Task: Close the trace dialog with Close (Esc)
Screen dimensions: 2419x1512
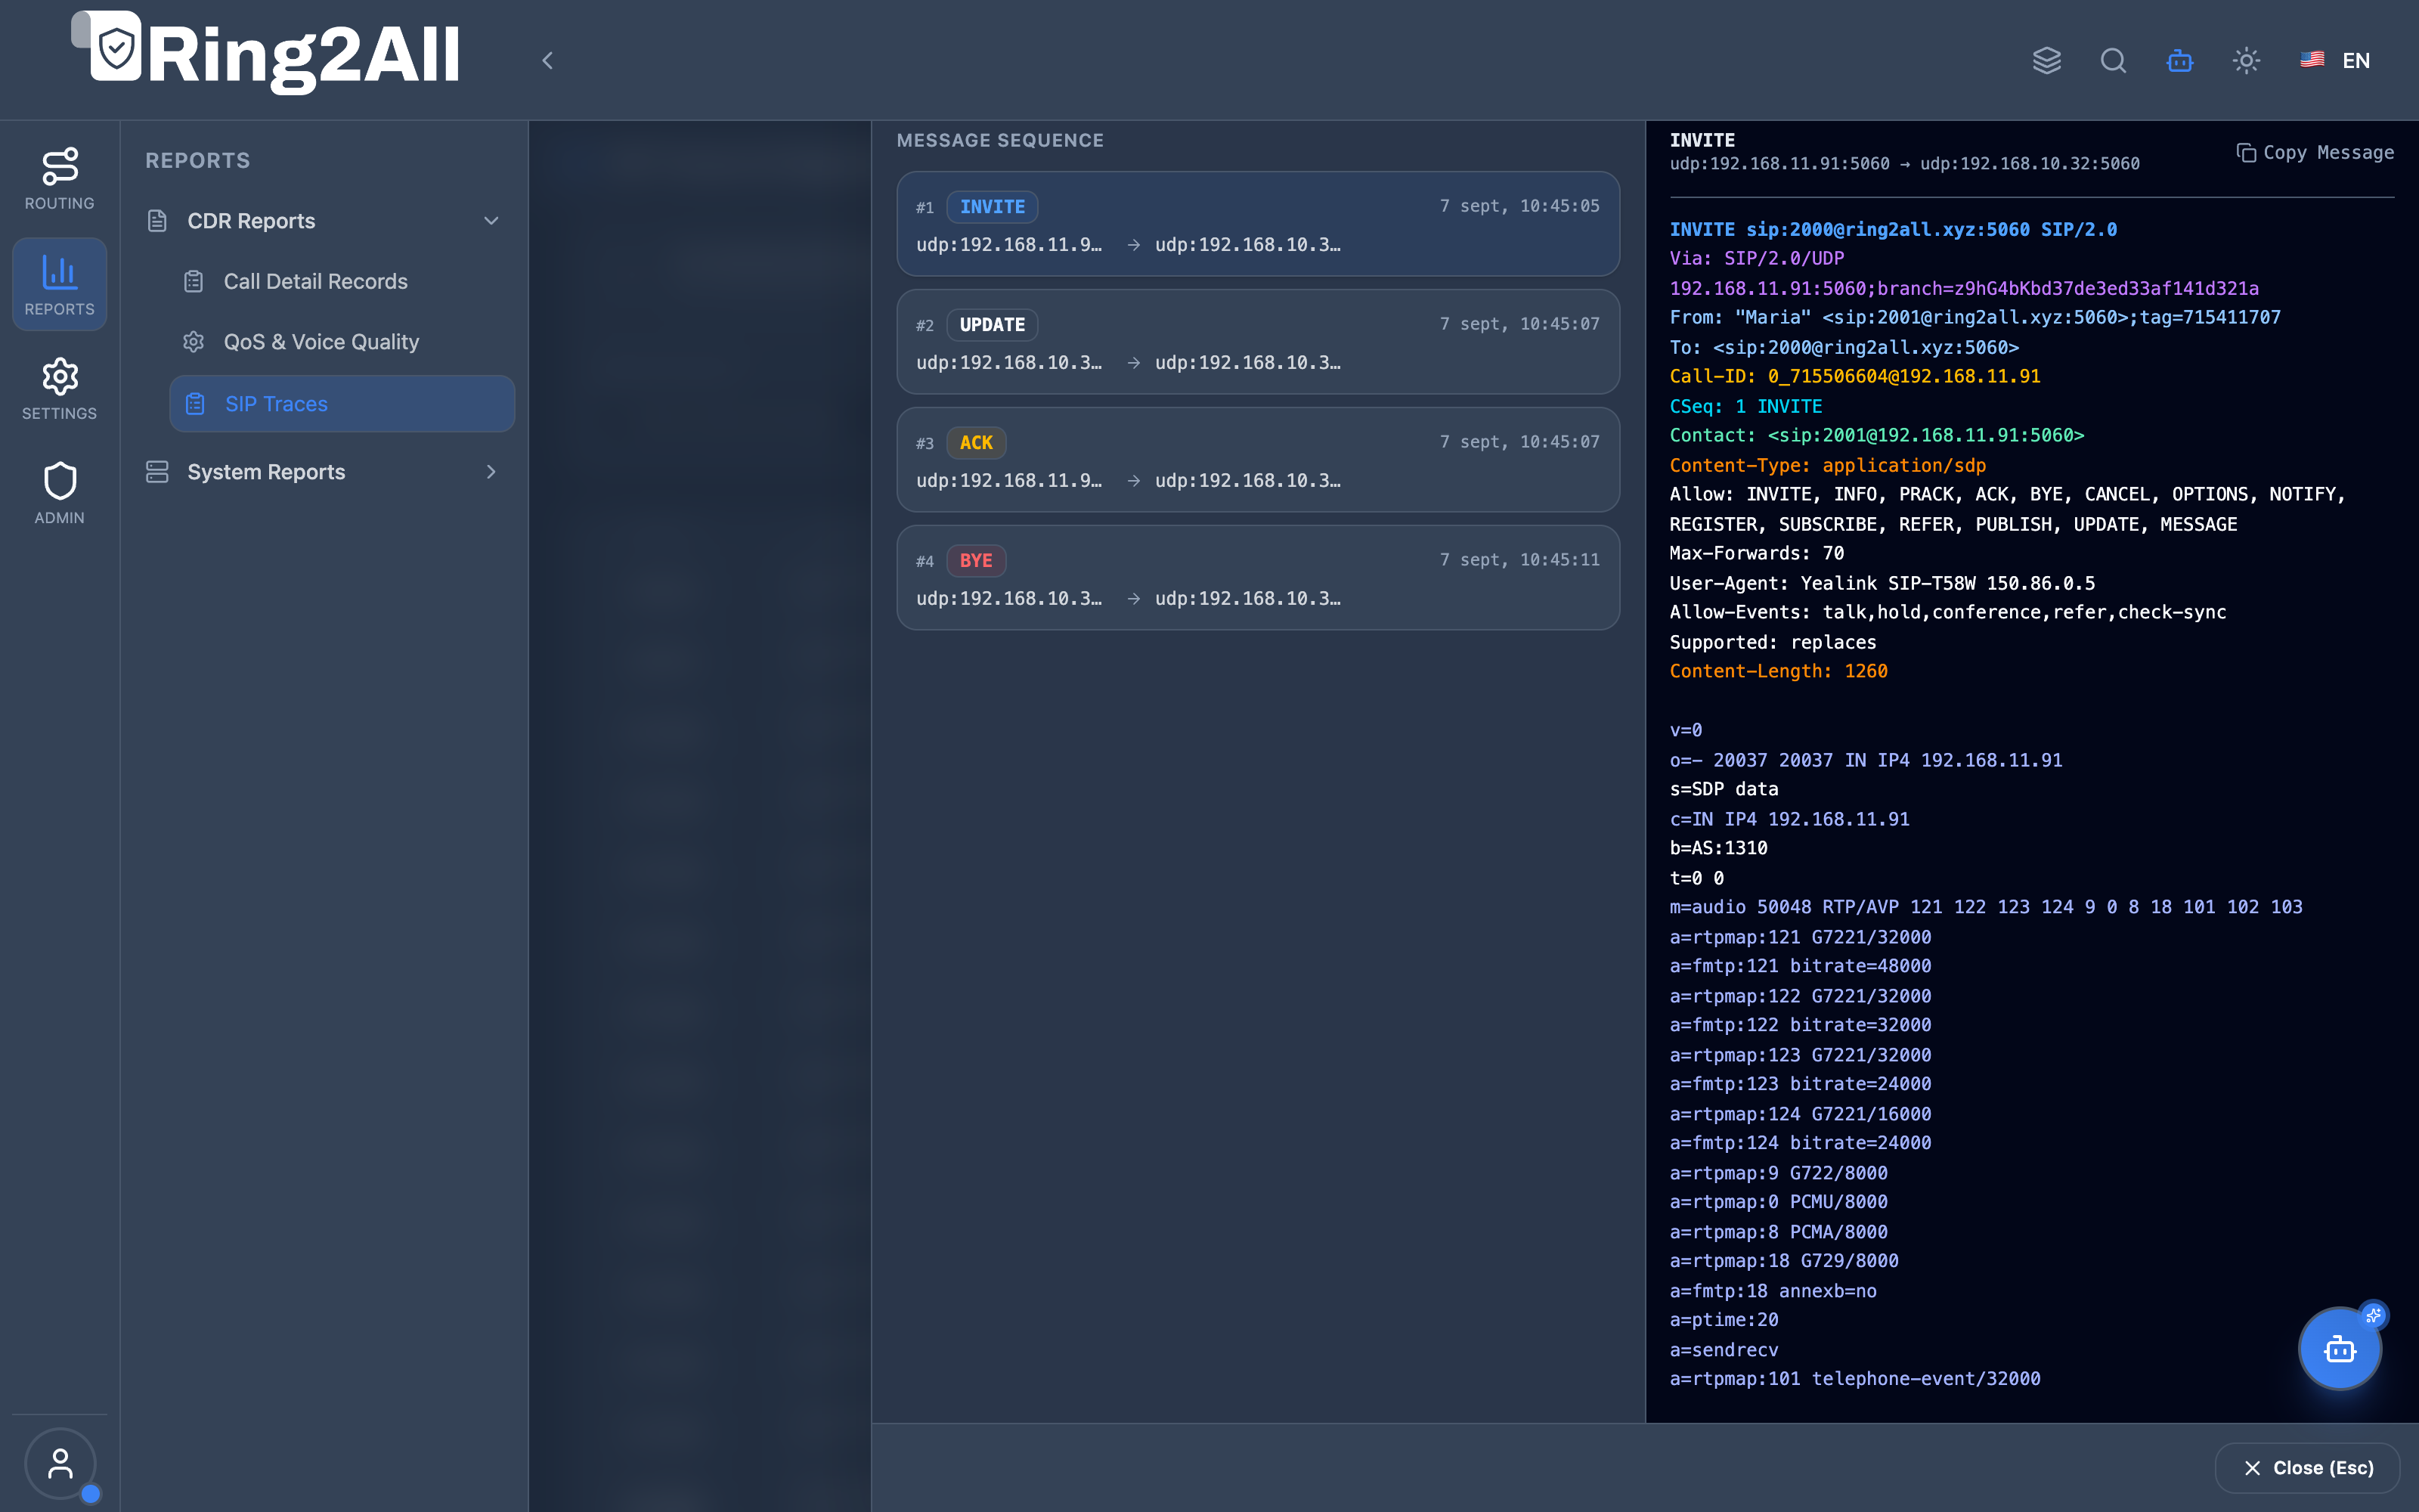Action: (2307, 1467)
